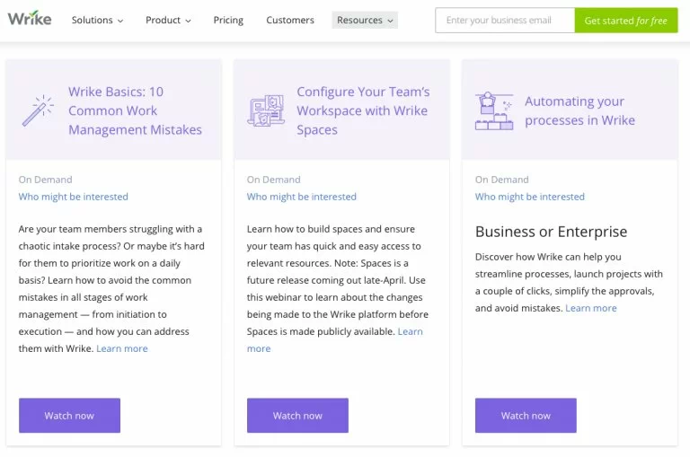Open Configure Your Team's Workspace title
The width and height of the screenshot is (690, 457).
(363, 110)
